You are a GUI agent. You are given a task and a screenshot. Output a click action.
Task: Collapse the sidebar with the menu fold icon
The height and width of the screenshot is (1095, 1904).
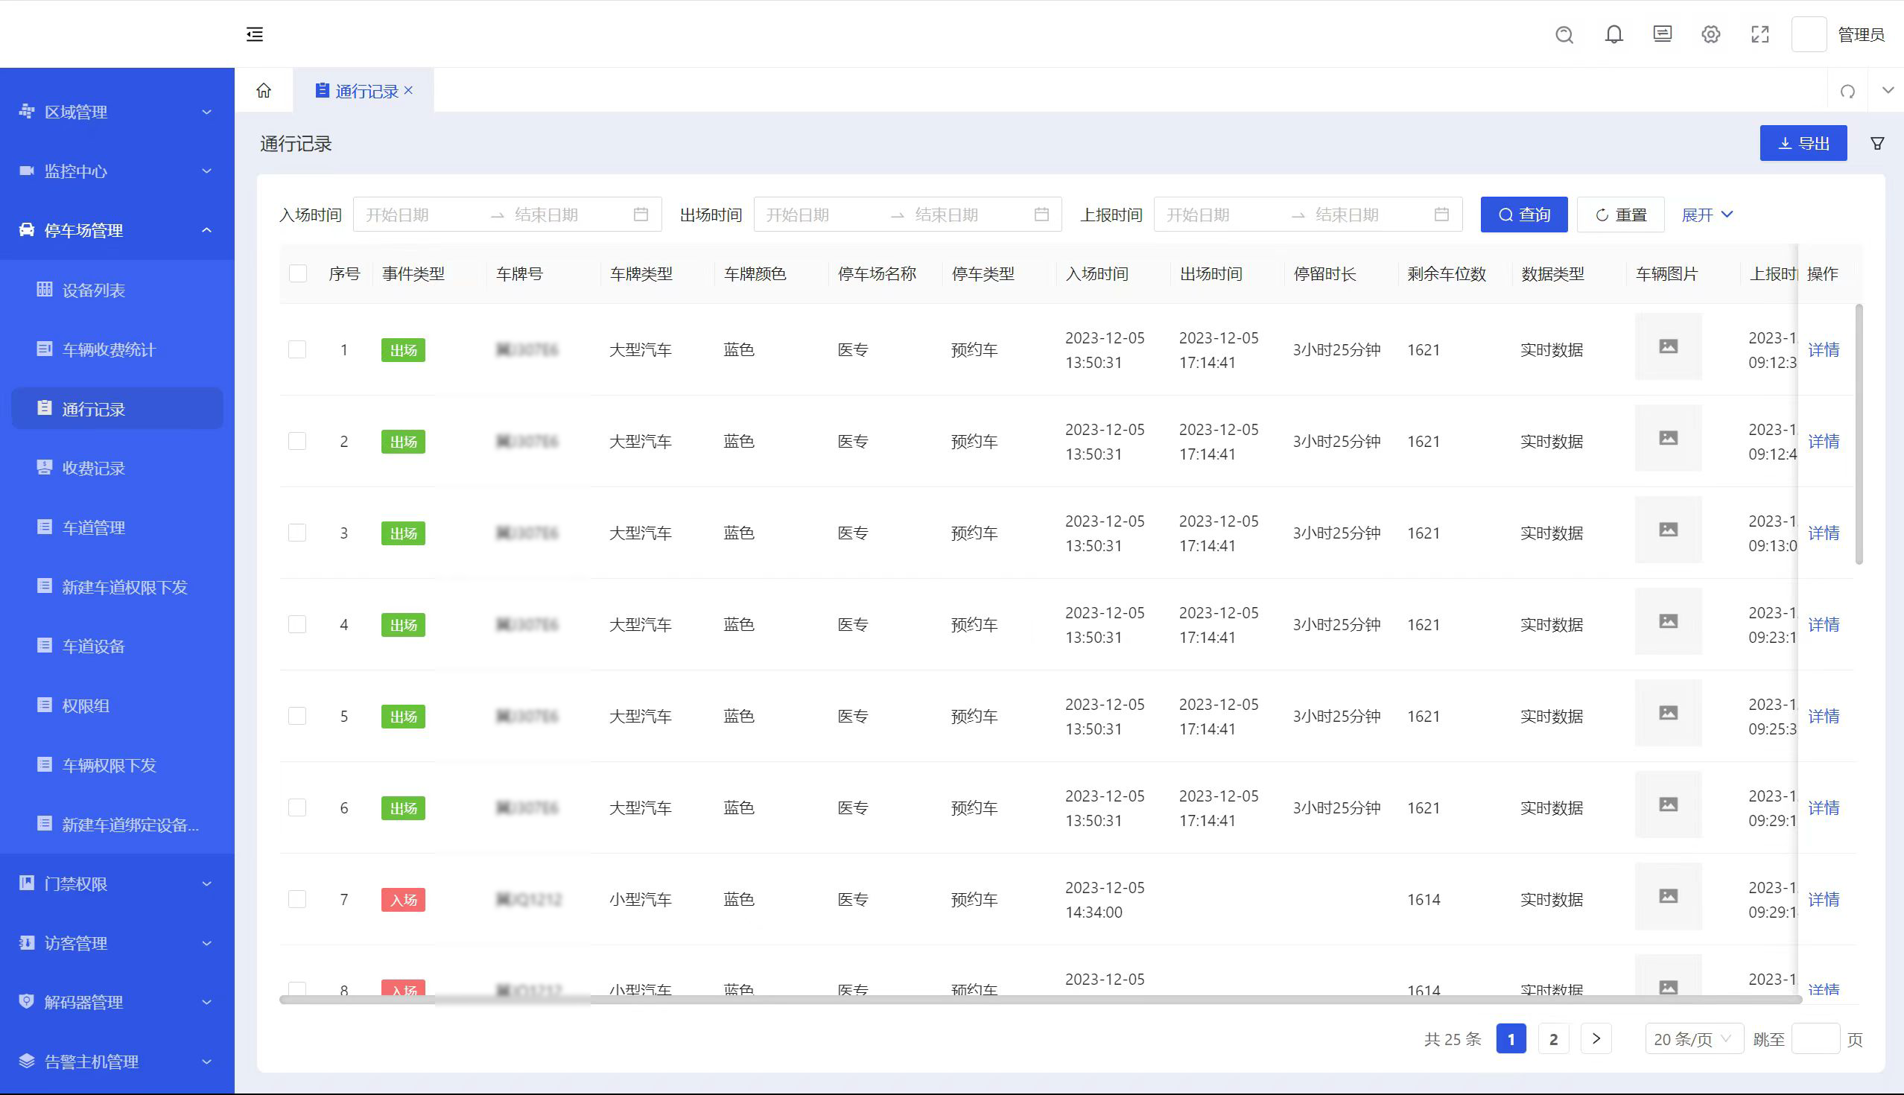(255, 34)
